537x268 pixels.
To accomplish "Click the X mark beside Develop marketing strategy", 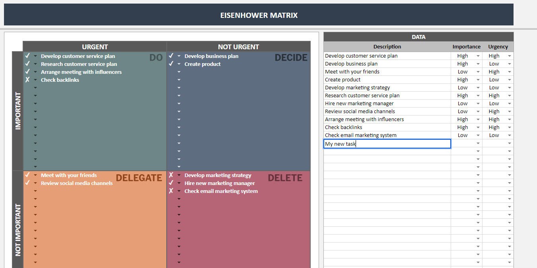I will pos(172,175).
